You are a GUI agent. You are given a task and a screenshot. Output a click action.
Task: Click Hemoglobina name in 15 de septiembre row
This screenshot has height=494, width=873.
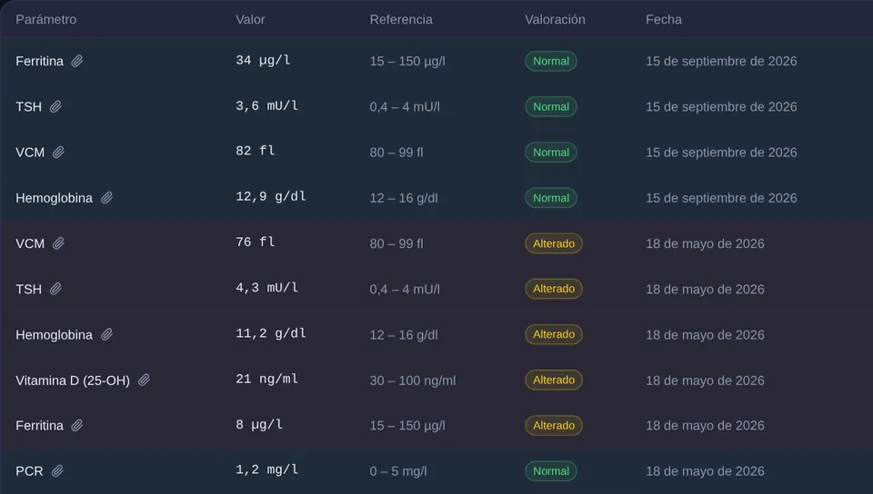pyautogui.click(x=54, y=198)
